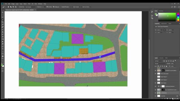Image resolution: width=180 pixels, height=101 pixels.
Task: Click the Select Subject button
Action: click(x=76, y=7)
